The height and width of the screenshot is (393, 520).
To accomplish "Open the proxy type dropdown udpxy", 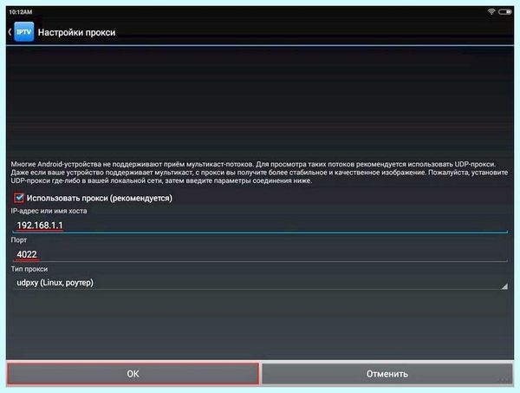I will coord(260,283).
